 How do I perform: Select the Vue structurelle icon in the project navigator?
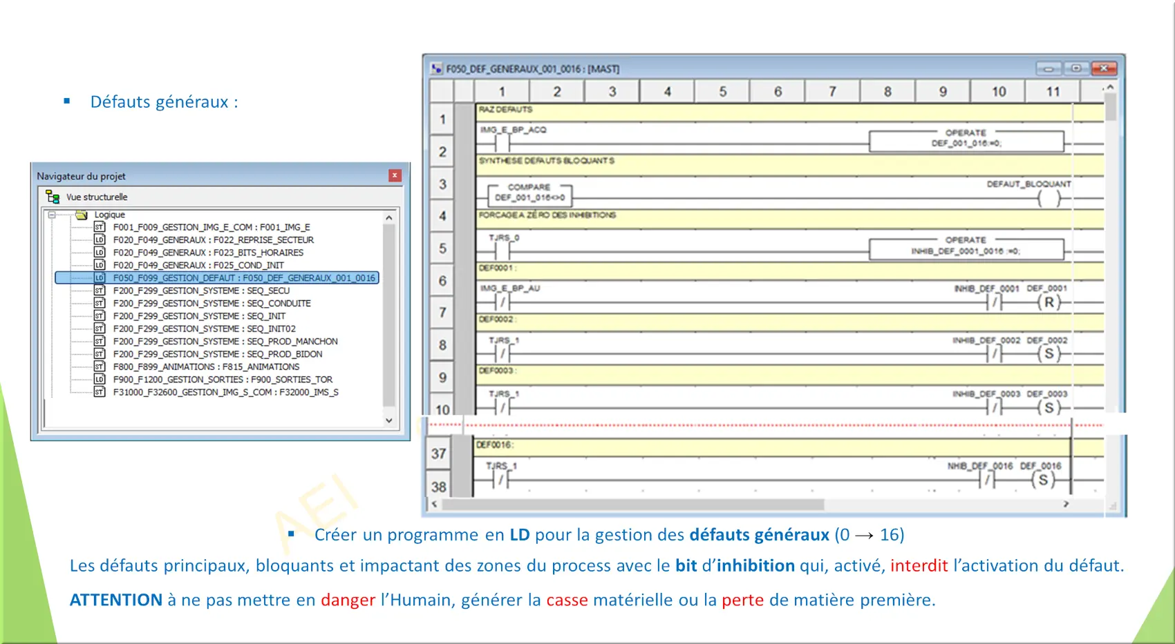[53, 197]
